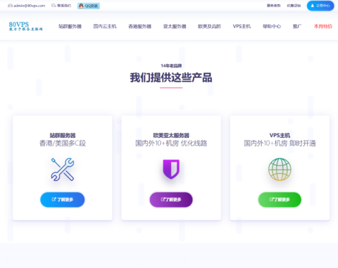Open the 国内云主机 nav menu
338x268 pixels.
coord(105,26)
